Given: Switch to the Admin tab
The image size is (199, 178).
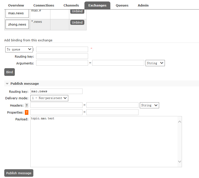Looking at the screenshot, I should tap(143, 5).
